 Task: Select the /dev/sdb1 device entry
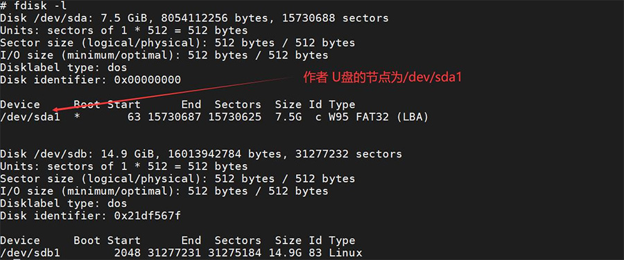[x=31, y=253]
